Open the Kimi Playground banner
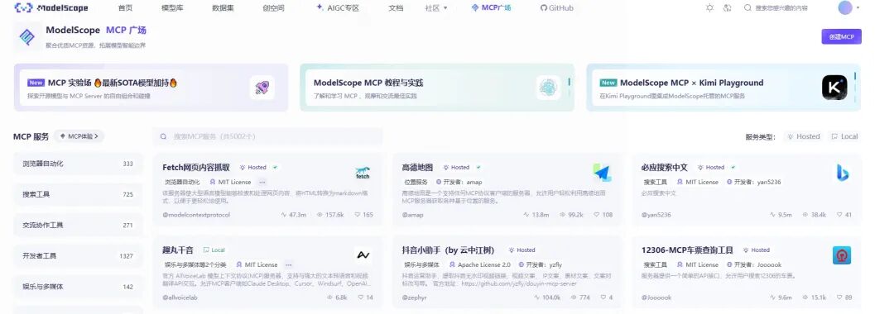Image resolution: width=894 pixels, height=314 pixels. 723,88
